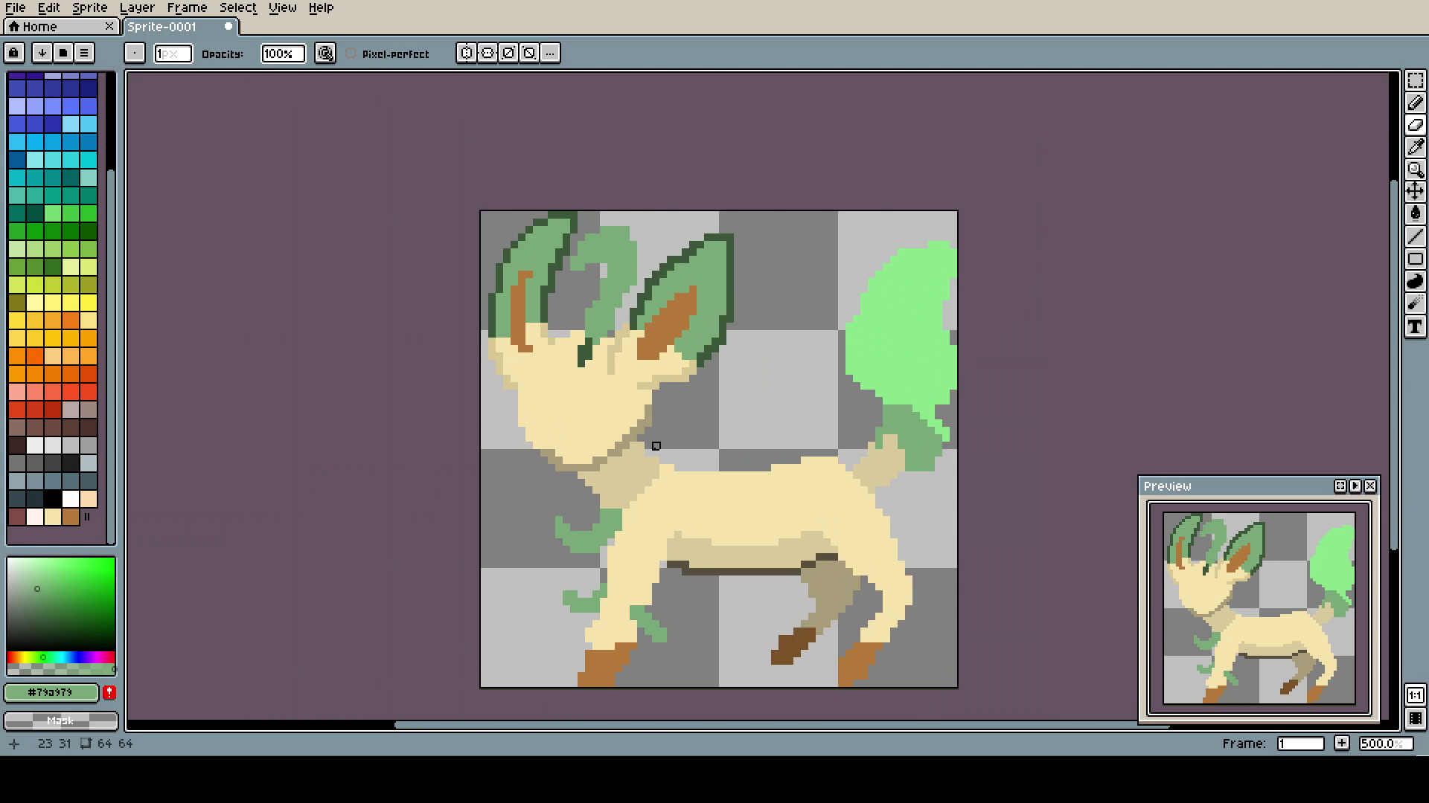Image resolution: width=1429 pixels, height=803 pixels.
Task: Toggle the timeline button
Action: tap(1415, 718)
